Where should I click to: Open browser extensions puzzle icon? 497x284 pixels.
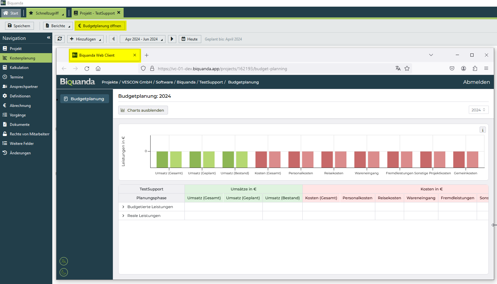[475, 68]
